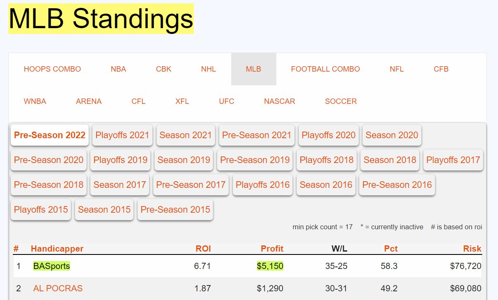498x300 pixels.
Task: Select the HOOPS COMBO tab
Action: point(52,69)
